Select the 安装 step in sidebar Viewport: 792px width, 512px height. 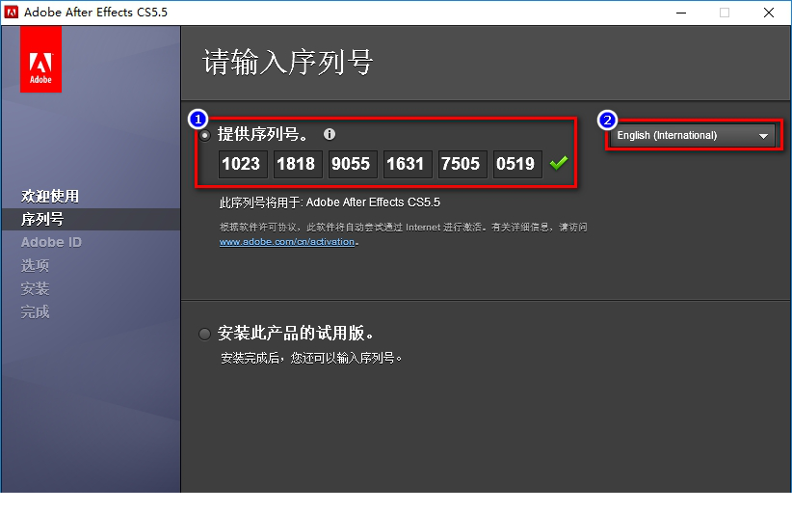[x=35, y=288]
